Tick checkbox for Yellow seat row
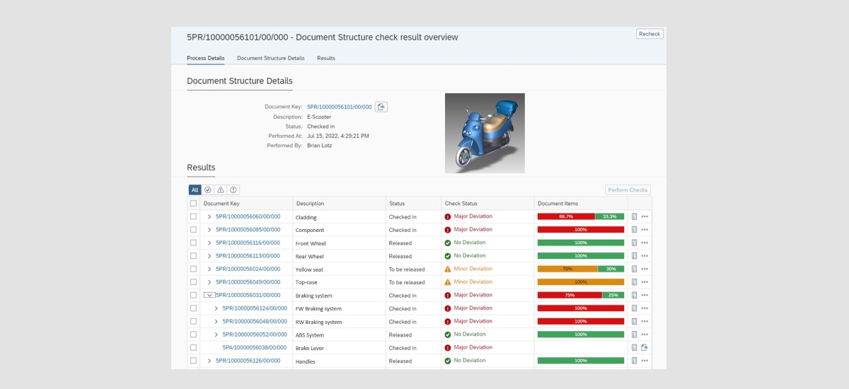 pyautogui.click(x=194, y=269)
